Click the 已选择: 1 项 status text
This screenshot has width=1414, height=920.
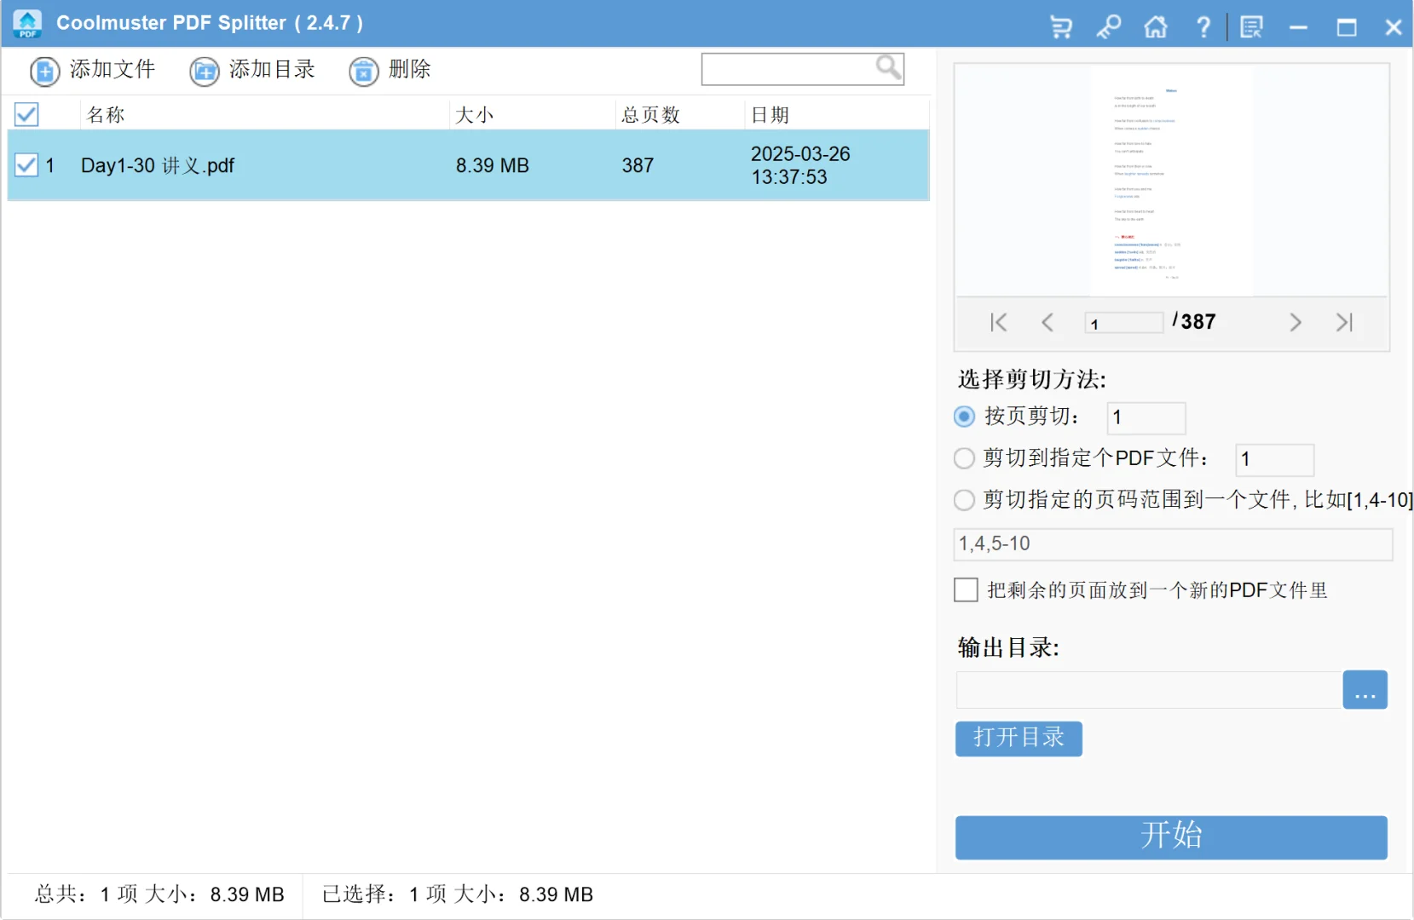tap(458, 894)
